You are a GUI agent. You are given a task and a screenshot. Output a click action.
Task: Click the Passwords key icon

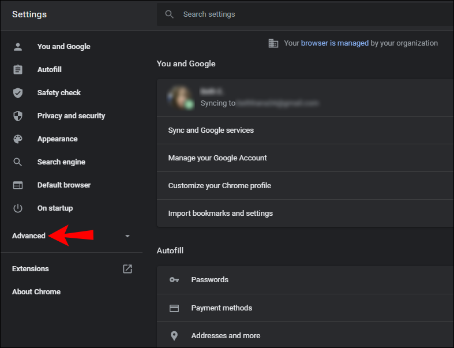point(174,280)
